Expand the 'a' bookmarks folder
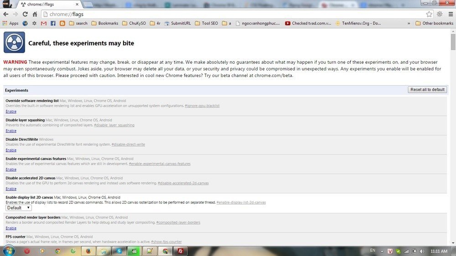The image size is (456, 256). [x=227, y=23]
